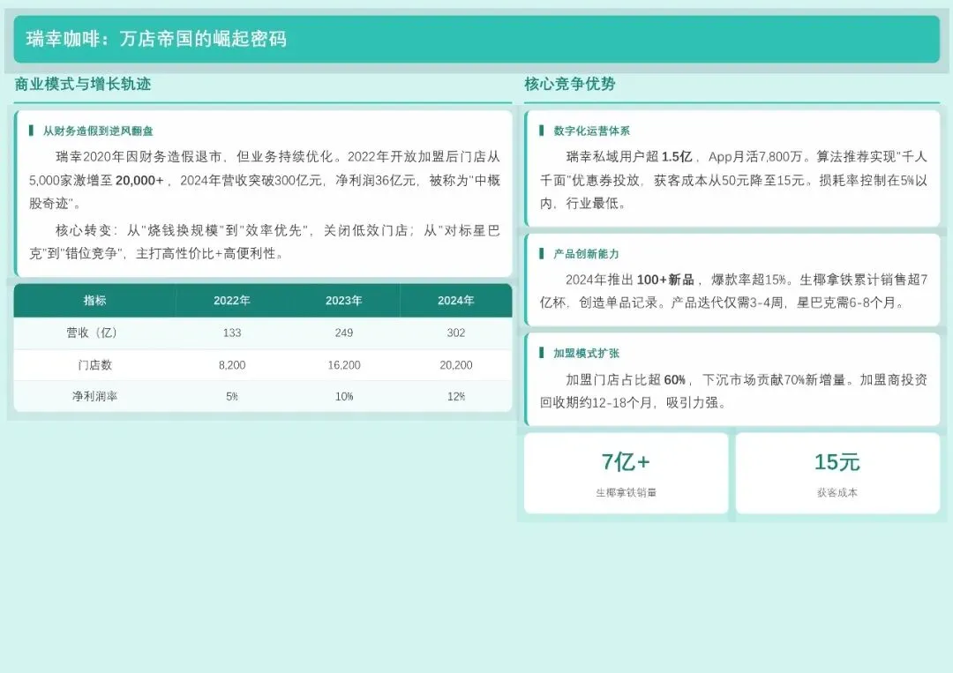This screenshot has height=673, width=953.
Task: Select the '净利润率' row label
Action: pyautogui.click(x=94, y=397)
